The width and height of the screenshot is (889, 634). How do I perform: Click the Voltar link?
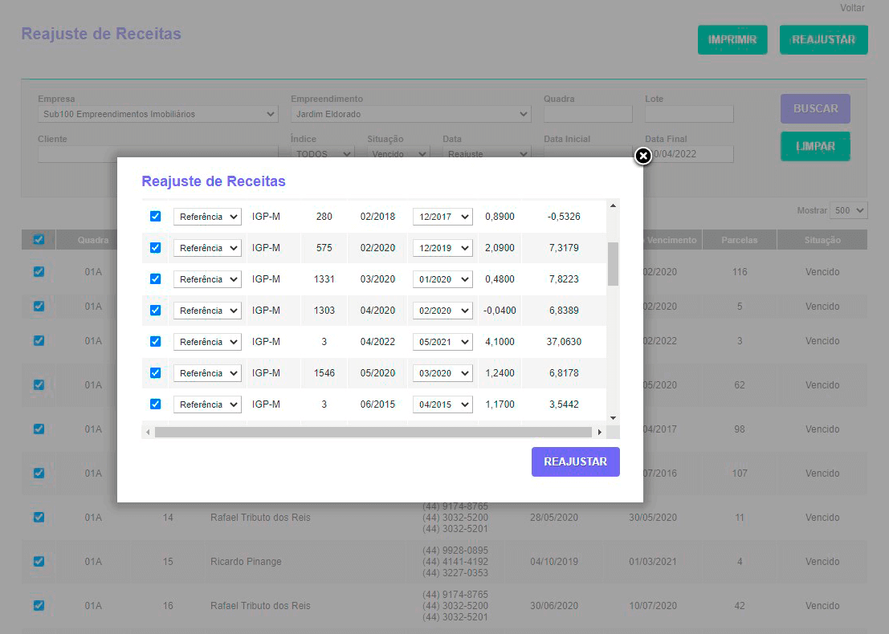pyautogui.click(x=851, y=8)
